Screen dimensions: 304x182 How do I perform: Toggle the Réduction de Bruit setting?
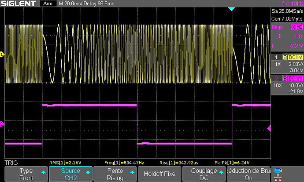click(x=248, y=174)
